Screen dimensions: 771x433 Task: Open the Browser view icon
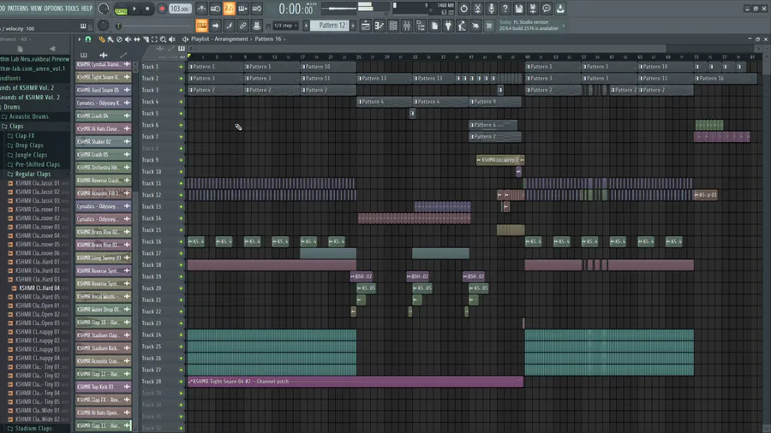point(421,26)
